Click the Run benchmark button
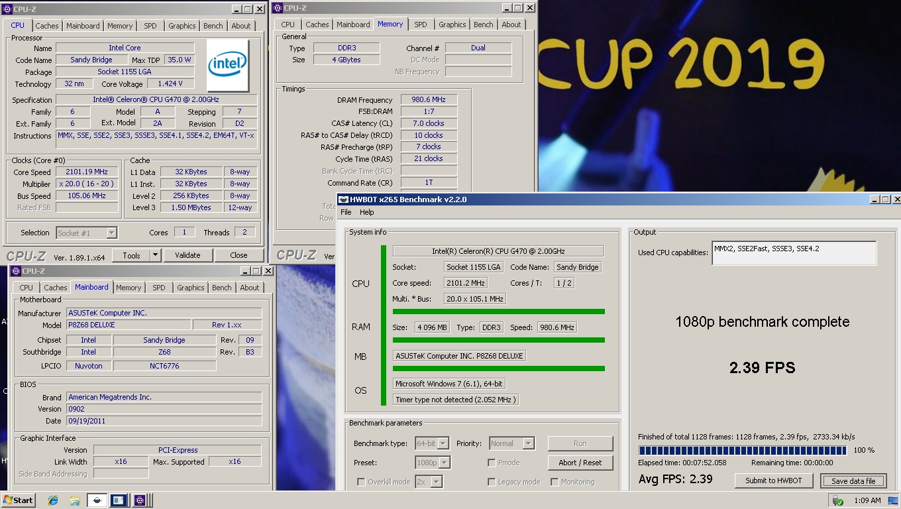The image size is (901, 509). 580,443
